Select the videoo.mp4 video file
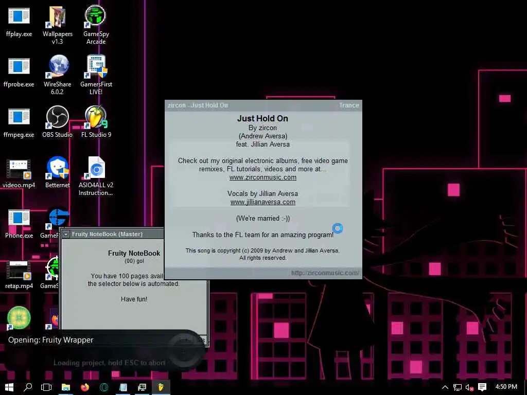 [x=19, y=173]
